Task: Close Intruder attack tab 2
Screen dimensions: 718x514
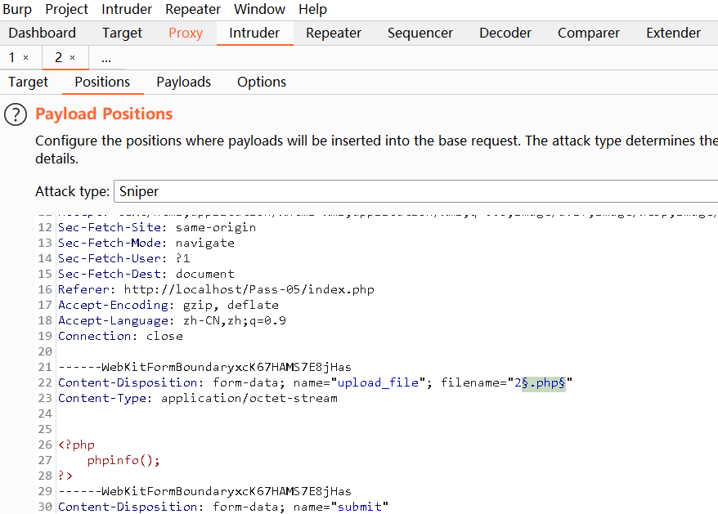Action: (x=72, y=58)
